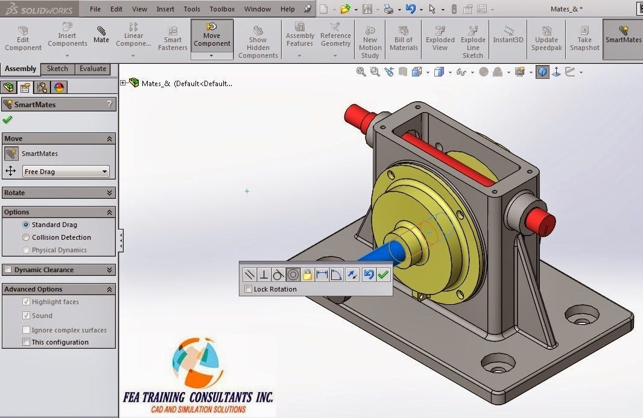
Task: Collapse the Move section
Action: [x=110, y=139]
